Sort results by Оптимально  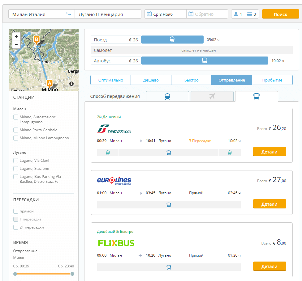click(x=110, y=80)
